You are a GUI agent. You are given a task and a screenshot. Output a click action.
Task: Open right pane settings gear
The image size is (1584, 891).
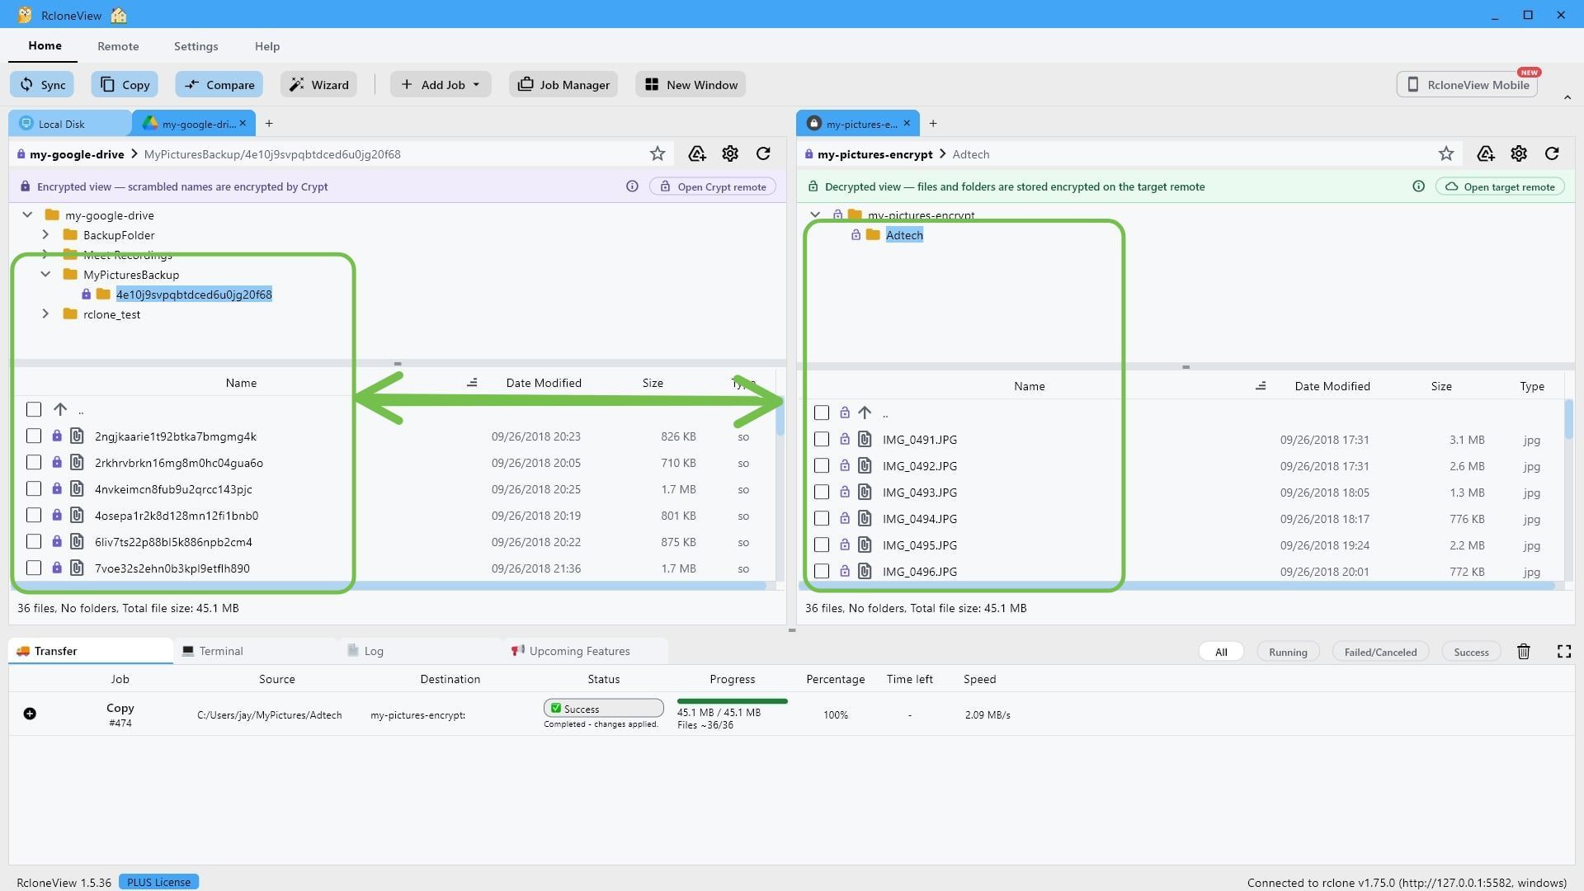pos(1519,153)
